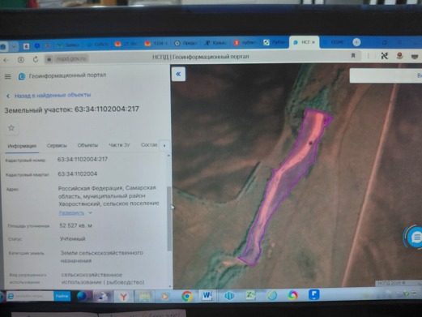
Task: Open Word from the taskbar
Action: pos(207,295)
